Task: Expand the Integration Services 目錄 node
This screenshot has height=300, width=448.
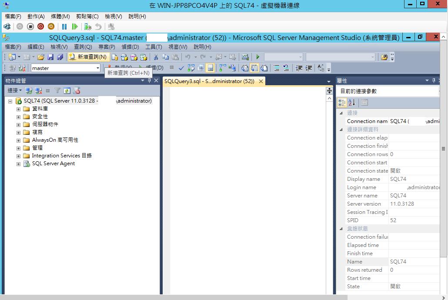Action: point(18,156)
